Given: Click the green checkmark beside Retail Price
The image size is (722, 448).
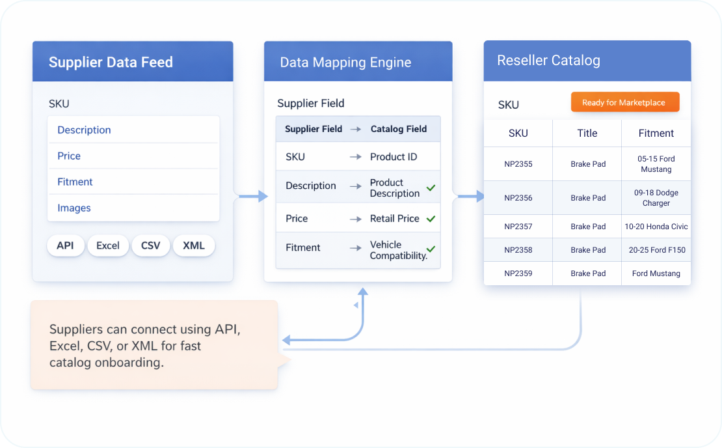Looking at the screenshot, I should tap(431, 219).
